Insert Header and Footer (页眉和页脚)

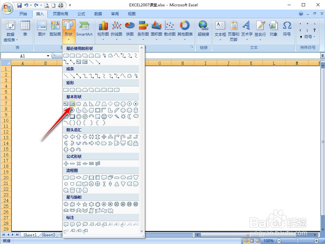point(234,31)
